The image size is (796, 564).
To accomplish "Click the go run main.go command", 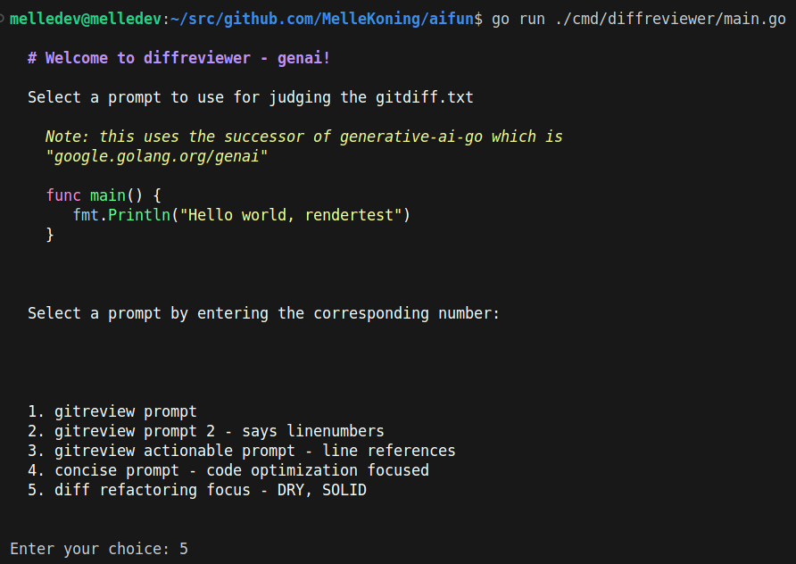I will (x=639, y=19).
